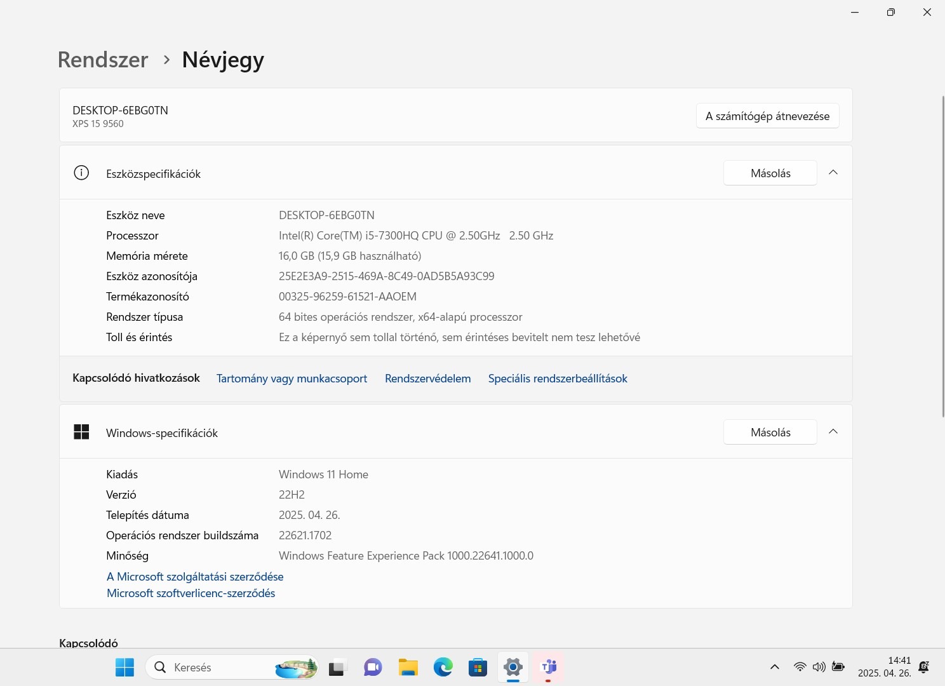This screenshot has height=686, width=945.
Task: Minimize the Settings window
Action: (855, 12)
